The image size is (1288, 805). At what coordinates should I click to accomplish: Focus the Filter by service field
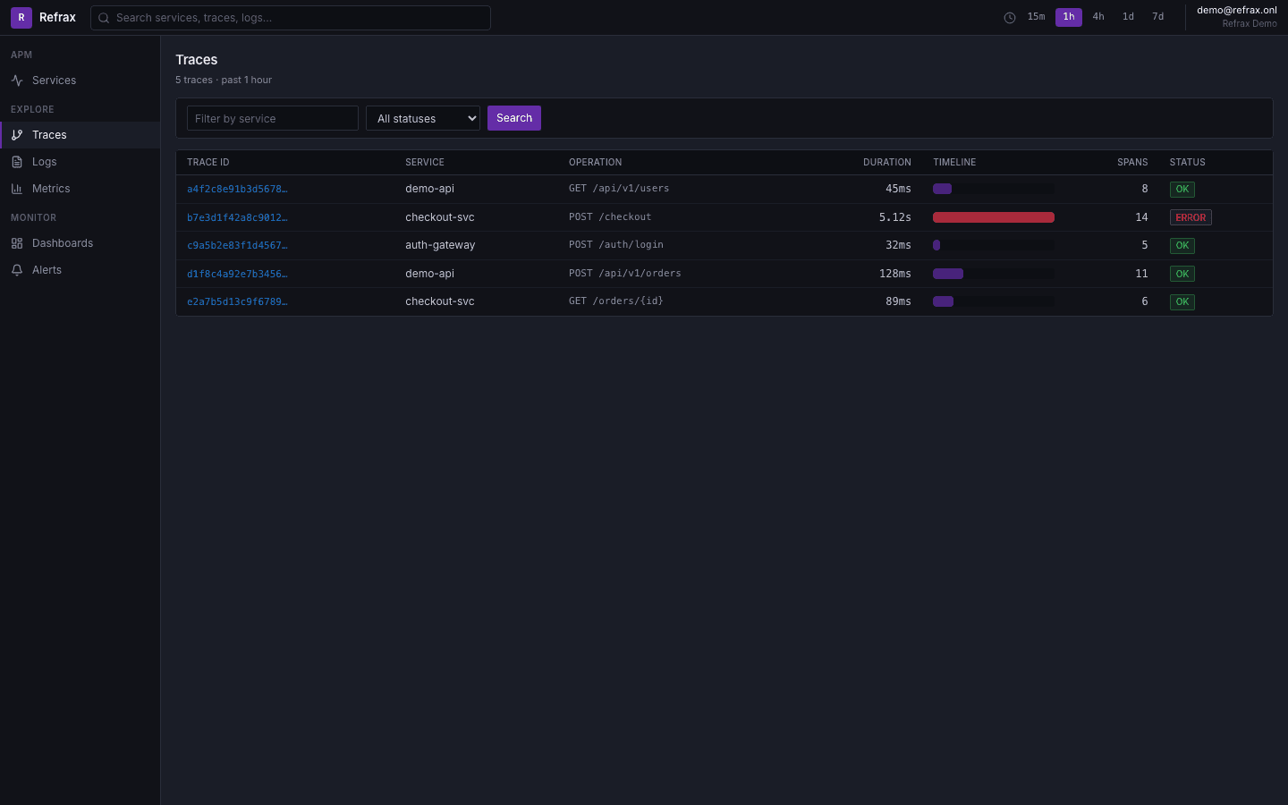273,118
